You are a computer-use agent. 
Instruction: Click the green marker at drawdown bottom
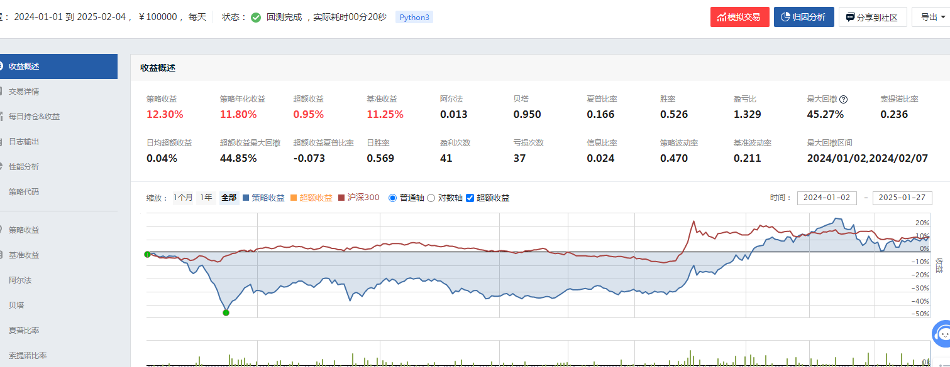click(226, 312)
